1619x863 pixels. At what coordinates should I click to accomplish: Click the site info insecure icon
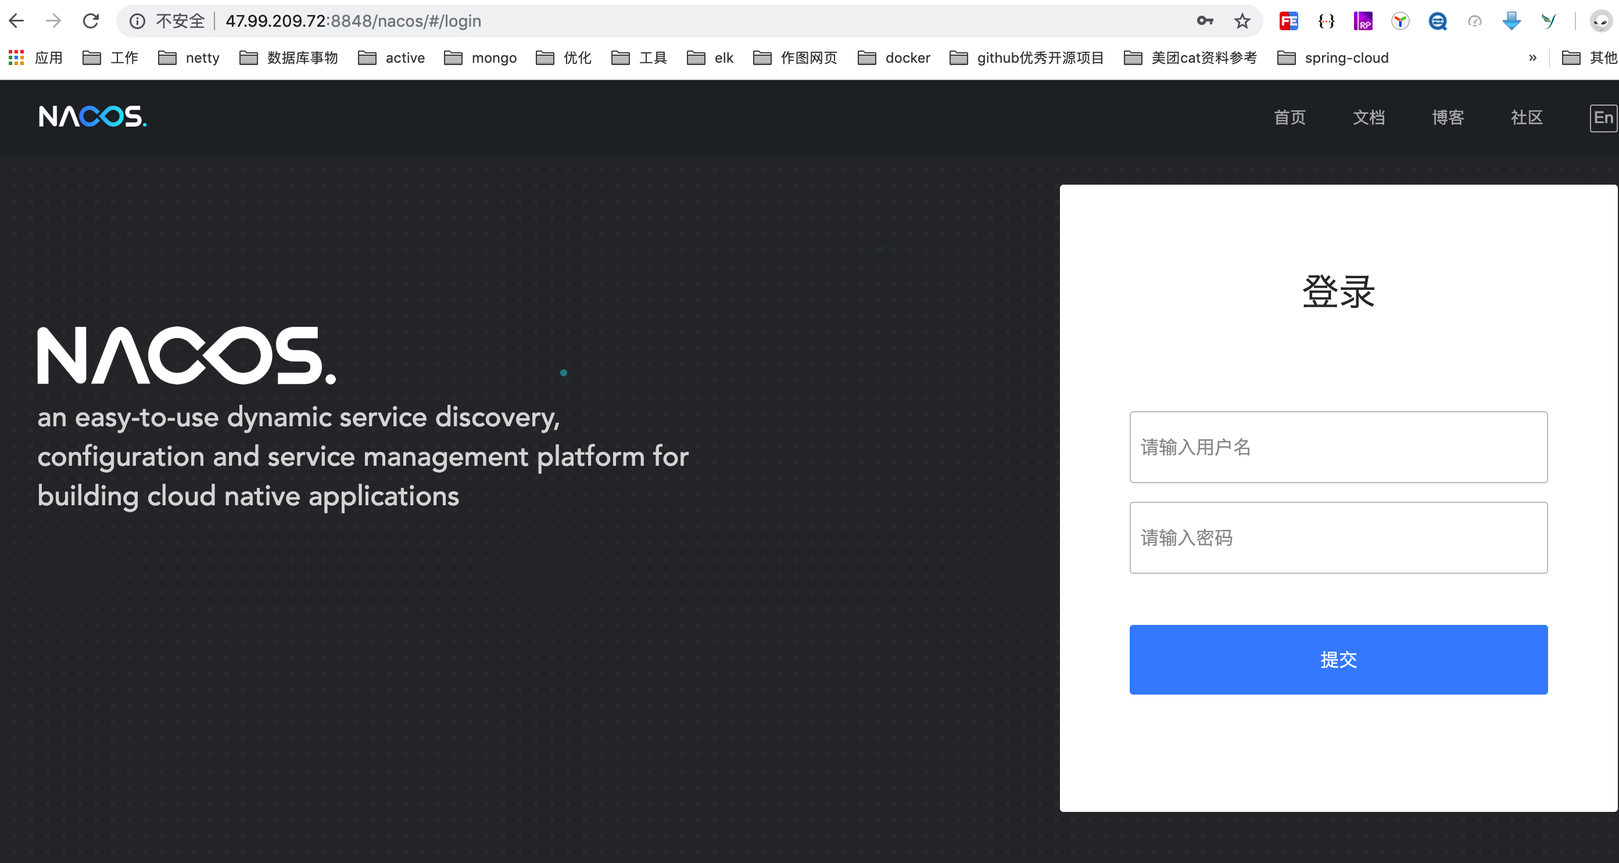click(x=137, y=21)
